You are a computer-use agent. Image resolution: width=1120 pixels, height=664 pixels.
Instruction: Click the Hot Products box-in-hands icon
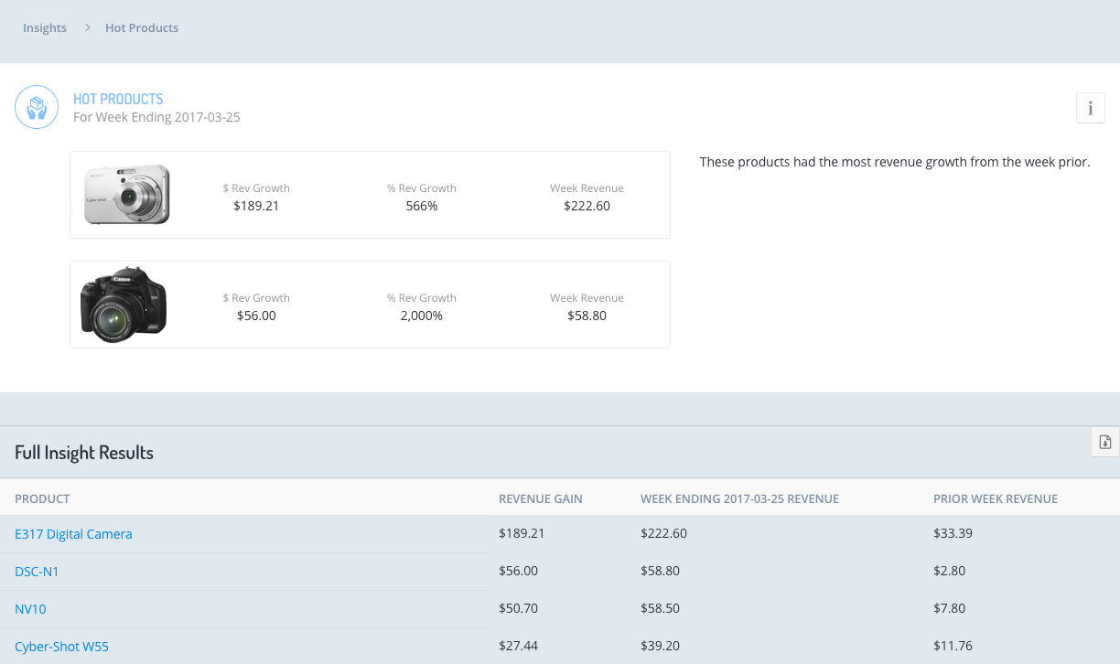point(37,108)
